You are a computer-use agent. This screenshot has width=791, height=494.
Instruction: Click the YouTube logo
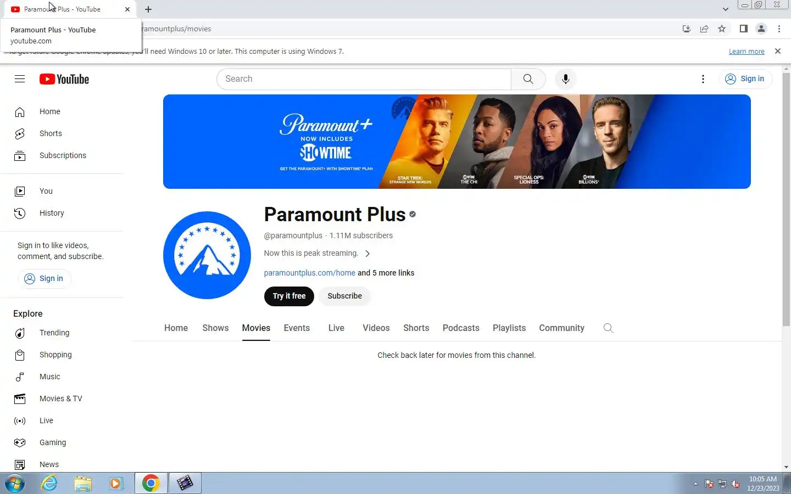[64, 79]
